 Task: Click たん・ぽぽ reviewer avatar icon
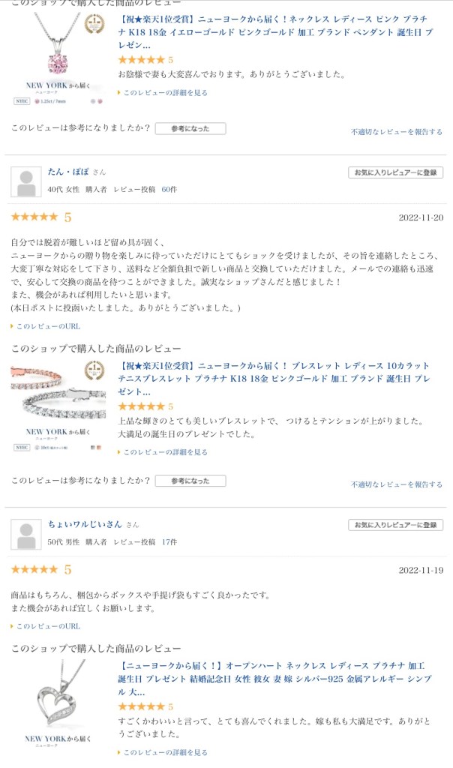click(x=25, y=182)
